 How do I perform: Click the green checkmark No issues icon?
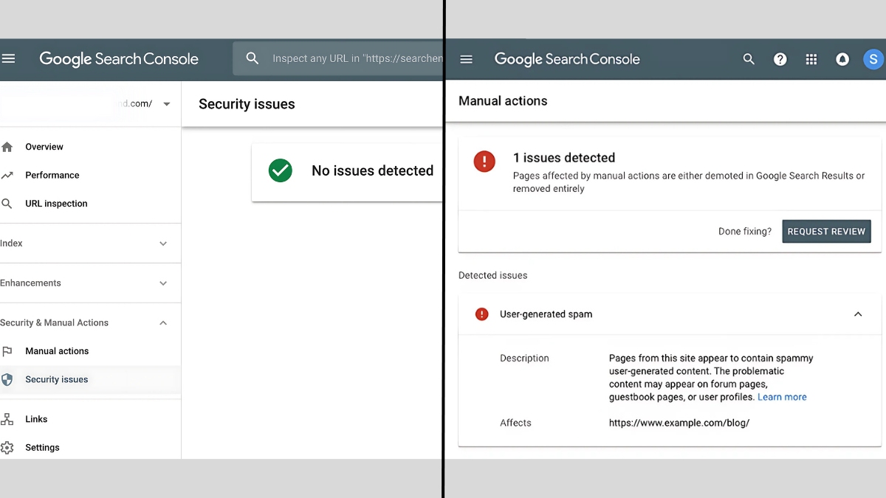coord(281,170)
